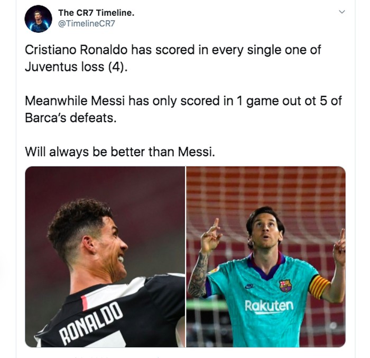Click the display name The CR7 Timeline.
The image size is (370, 358).
pos(96,13)
